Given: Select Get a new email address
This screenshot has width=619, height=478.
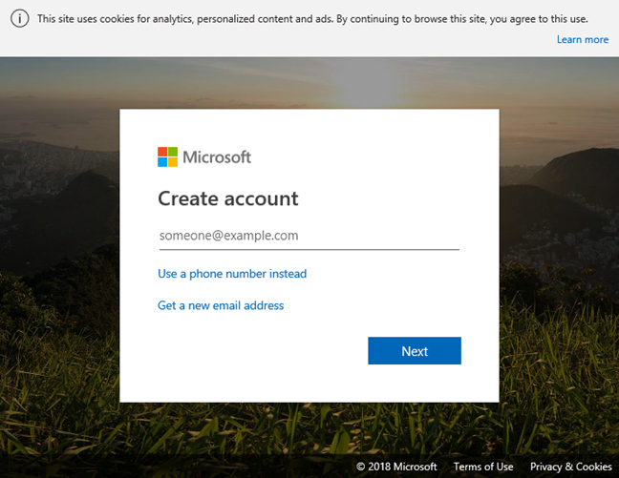Looking at the screenshot, I should [x=221, y=305].
